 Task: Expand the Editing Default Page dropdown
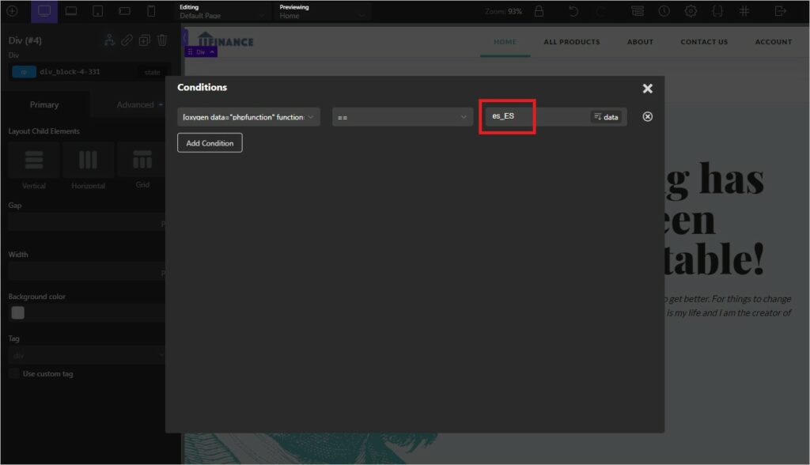[x=221, y=12]
